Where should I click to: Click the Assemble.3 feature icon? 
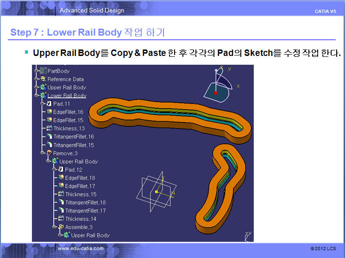click(61, 227)
